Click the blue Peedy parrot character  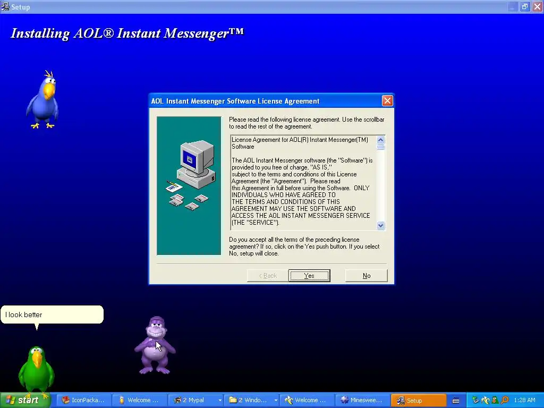click(42, 99)
